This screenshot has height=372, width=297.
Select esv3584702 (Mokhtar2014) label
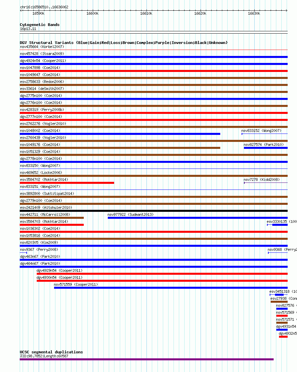click(44, 180)
